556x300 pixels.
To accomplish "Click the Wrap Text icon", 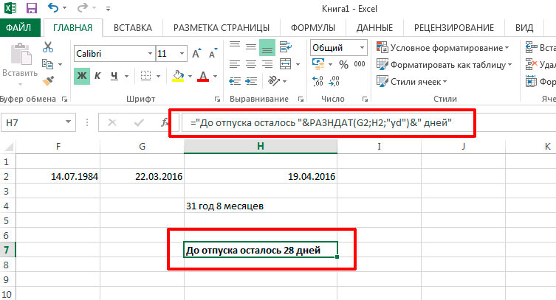I will click(x=286, y=47).
